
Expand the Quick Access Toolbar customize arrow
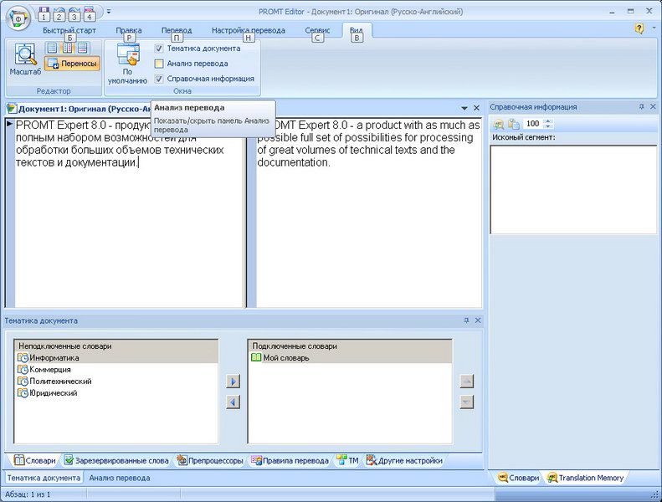pyautogui.click(x=109, y=12)
